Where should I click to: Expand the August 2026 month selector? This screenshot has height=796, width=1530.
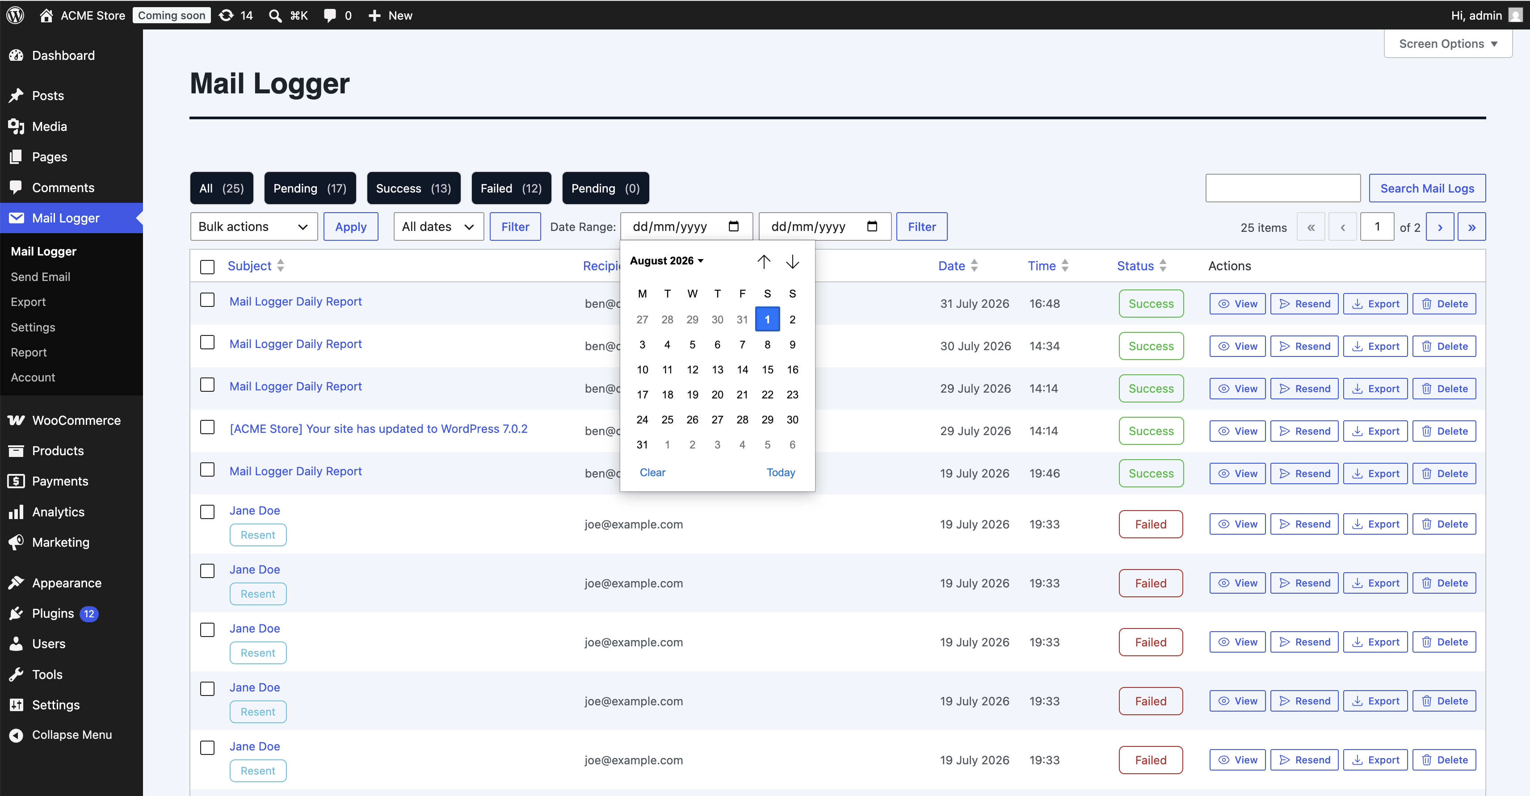tap(666, 260)
